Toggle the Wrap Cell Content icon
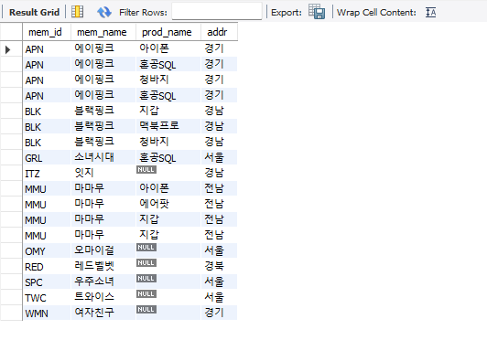The width and height of the screenshot is (487, 340). [x=430, y=13]
